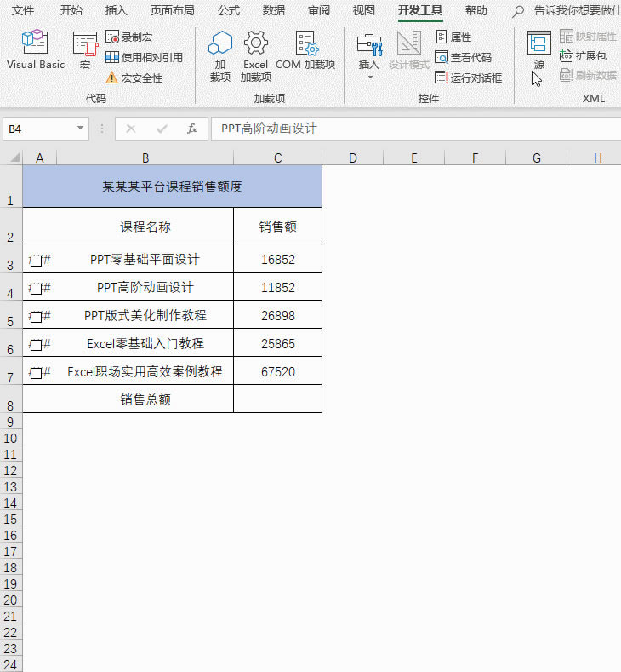The height and width of the screenshot is (672, 621).
Task: Open the 文件 tab
Action: [23, 10]
